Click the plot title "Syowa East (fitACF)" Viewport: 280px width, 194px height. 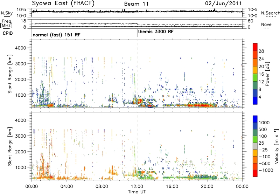(x=63, y=4)
